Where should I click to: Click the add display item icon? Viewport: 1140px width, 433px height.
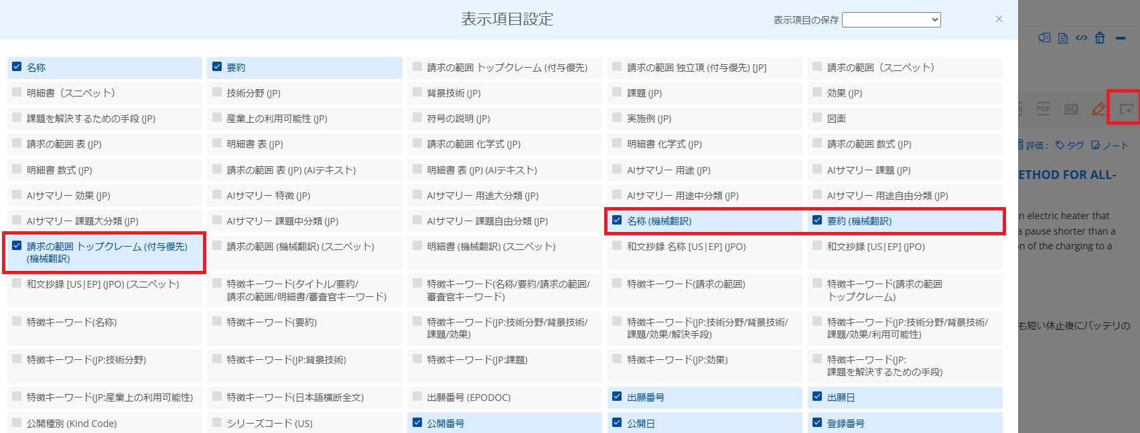pyautogui.click(x=1126, y=109)
